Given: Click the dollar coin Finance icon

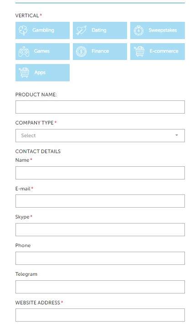Looking at the screenshot, I should (x=81, y=51).
